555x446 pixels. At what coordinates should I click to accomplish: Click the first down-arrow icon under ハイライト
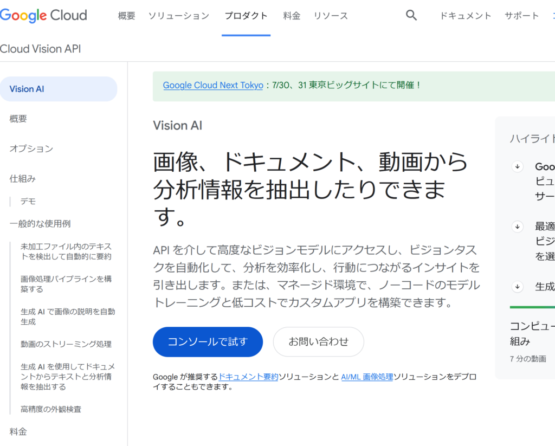tap(518, 167)
